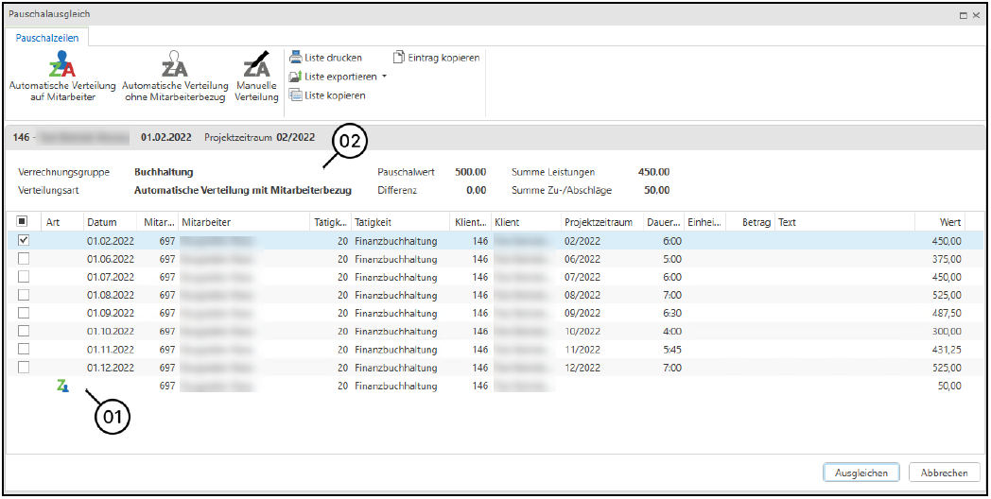Maximize the Pauschalausgleich dialog window
This screenshot has width=991, height=499.
(x=964, y=16)
